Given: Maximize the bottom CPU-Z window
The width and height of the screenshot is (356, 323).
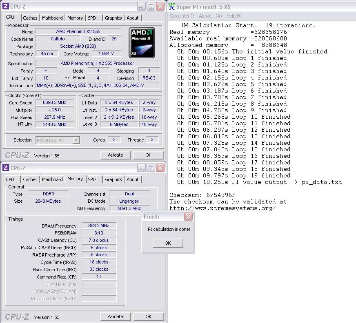Looking at the screenshot, I should tap(151, 168).
